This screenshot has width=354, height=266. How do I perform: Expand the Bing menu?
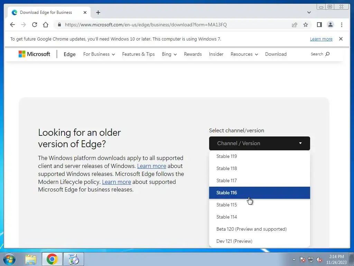tap(169, 54)
